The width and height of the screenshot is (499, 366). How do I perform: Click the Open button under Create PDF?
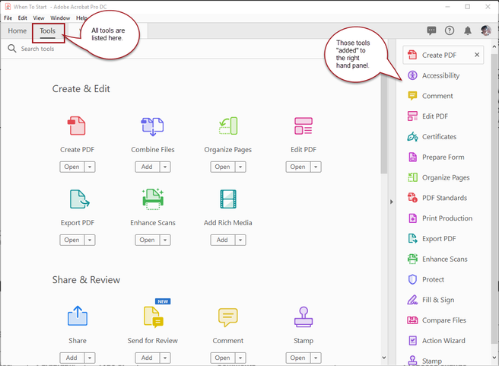coord(72,167)
